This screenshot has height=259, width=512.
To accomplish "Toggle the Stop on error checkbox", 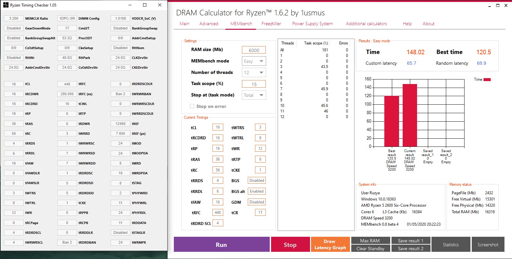I will click(x=192, y=106).
